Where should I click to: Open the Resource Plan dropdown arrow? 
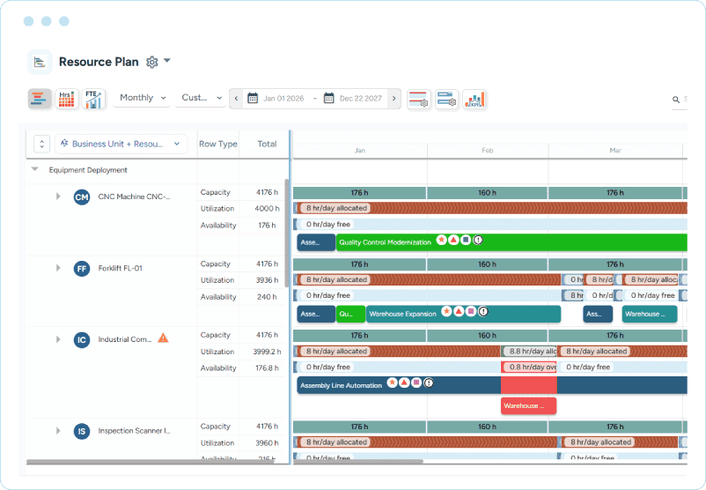(167, 61)
